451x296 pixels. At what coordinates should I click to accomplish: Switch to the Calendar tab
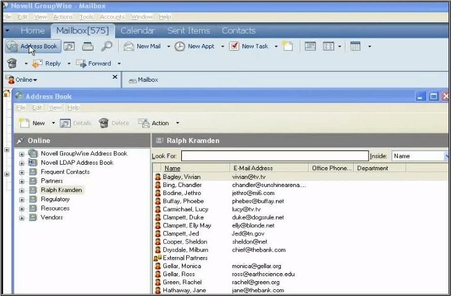[137, 30]
